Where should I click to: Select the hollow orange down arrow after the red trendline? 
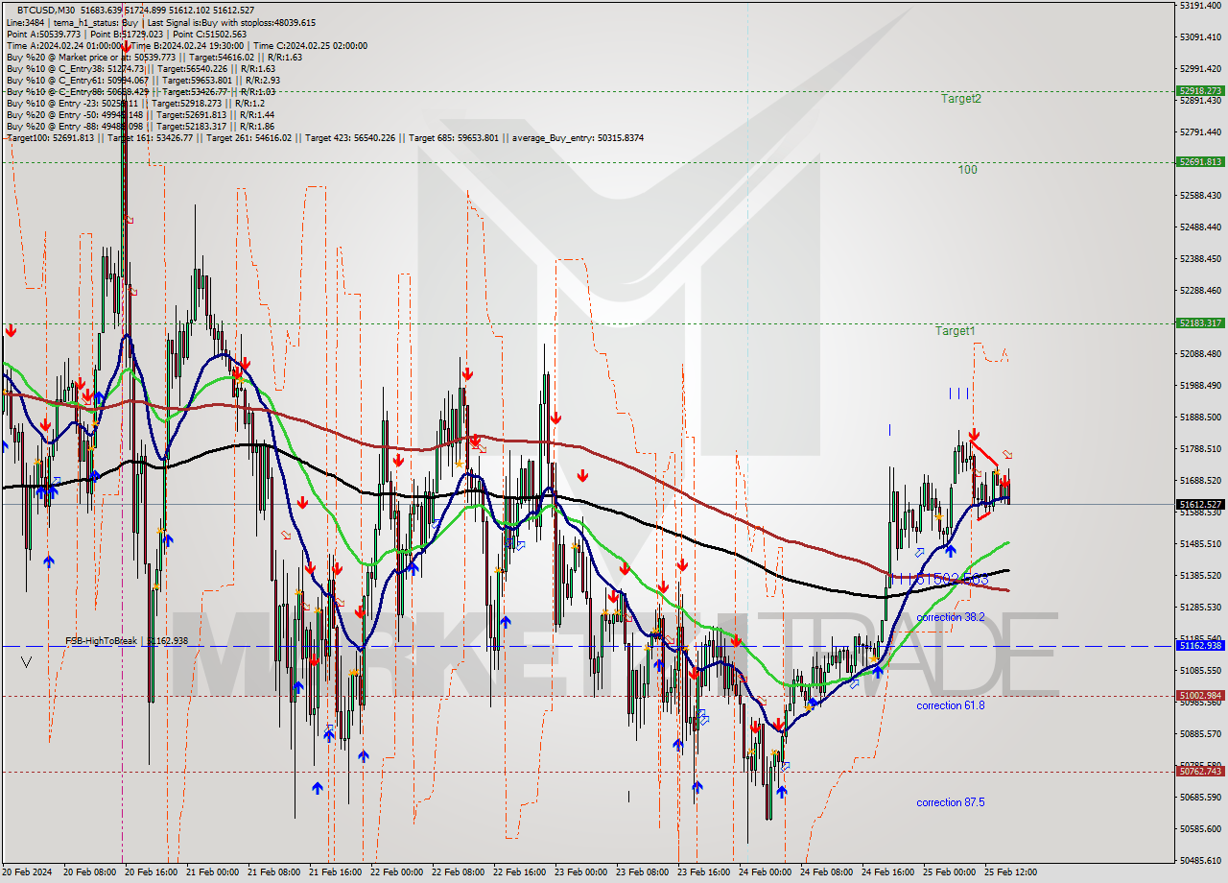point(1007,454)
